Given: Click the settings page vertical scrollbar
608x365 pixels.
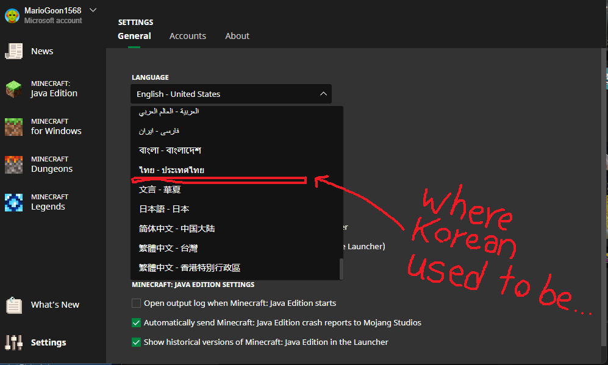Looking at the screenshot, I should pyautogui.click(x=604, y=197).
